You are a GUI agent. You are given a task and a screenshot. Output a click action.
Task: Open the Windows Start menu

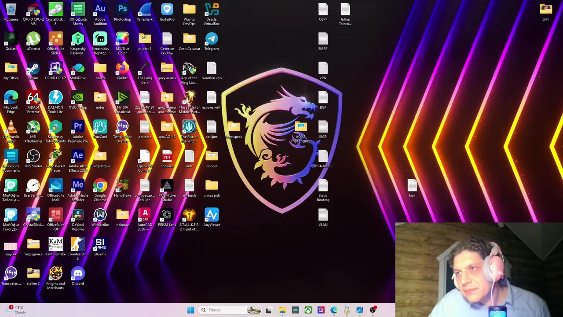[x=190, y=310]
